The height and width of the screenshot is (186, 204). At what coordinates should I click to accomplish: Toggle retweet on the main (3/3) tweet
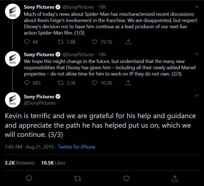78,178
